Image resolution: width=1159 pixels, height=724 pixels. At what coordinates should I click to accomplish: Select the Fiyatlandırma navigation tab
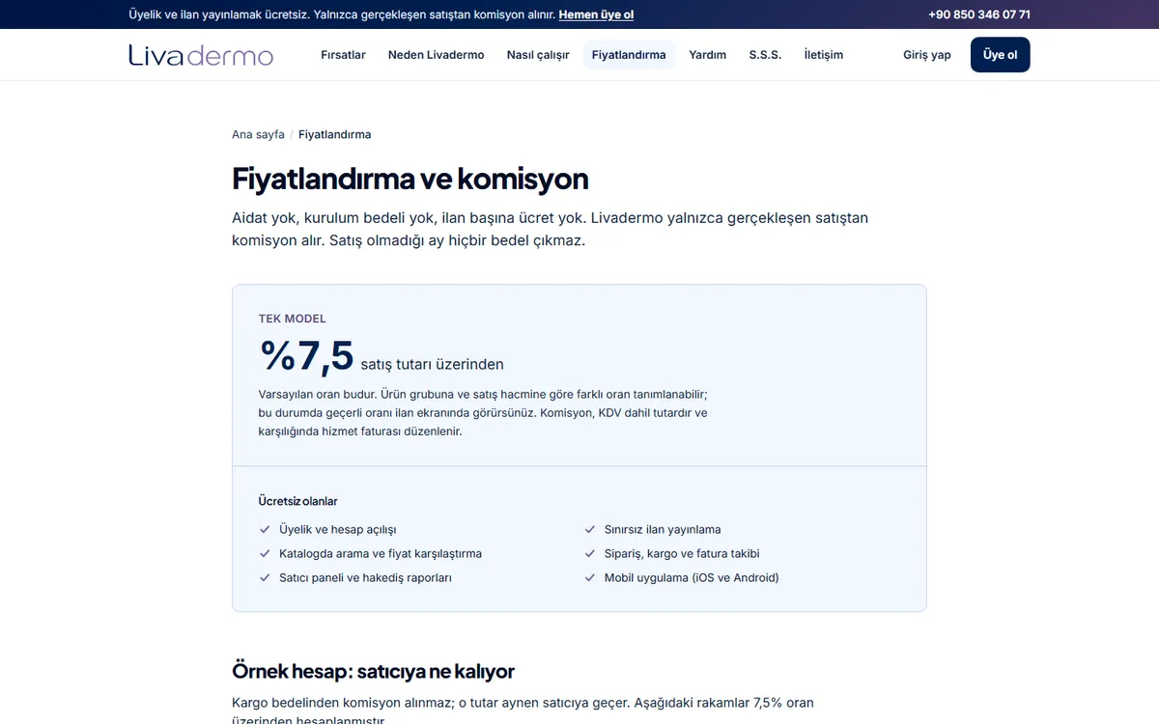coord(629,55)
